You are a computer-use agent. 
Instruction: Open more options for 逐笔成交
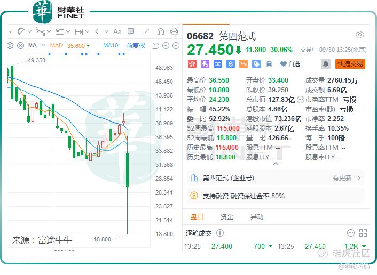(x=351, y=233)
